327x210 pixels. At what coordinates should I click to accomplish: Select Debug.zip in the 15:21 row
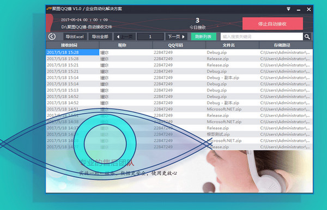pyautogui.click(x=217, y=71)
